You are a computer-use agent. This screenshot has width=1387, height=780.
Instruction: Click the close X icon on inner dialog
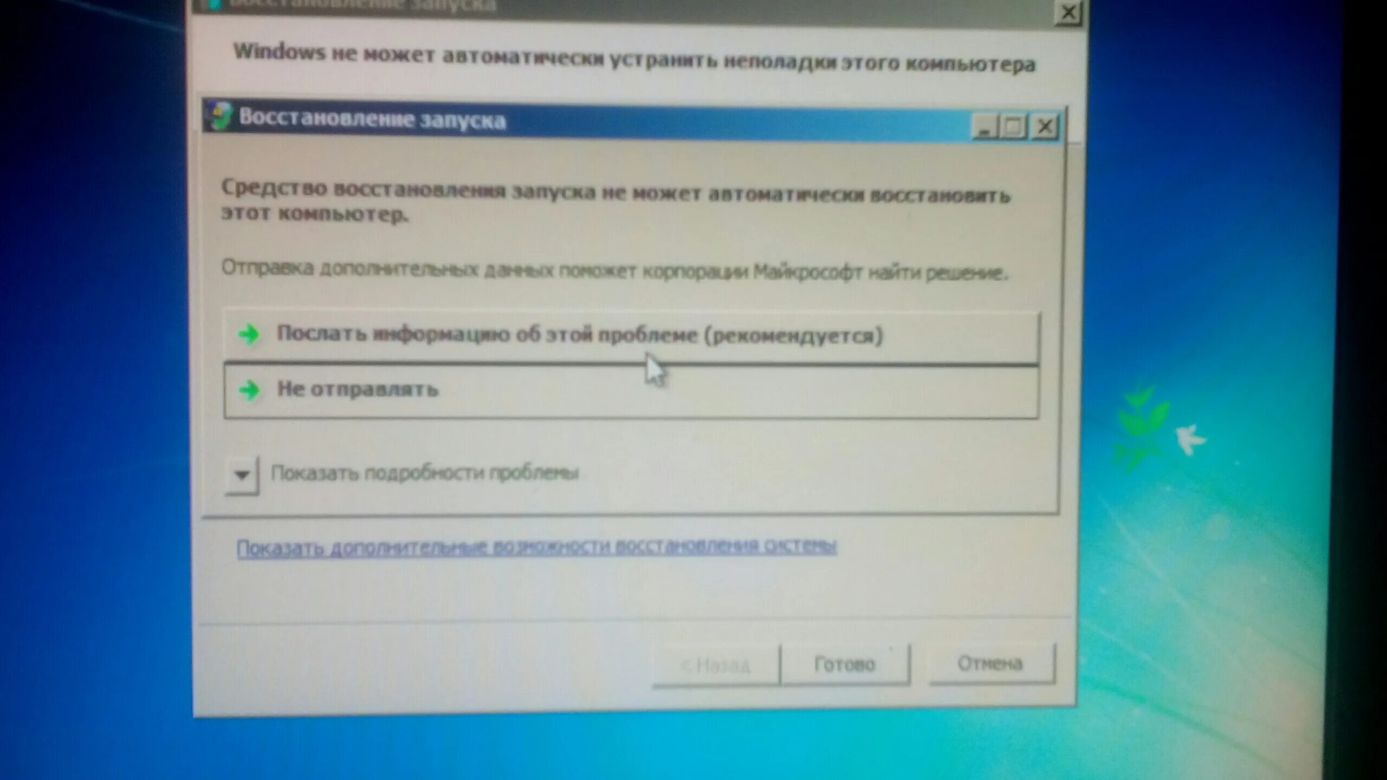(x=1045, y=125)
